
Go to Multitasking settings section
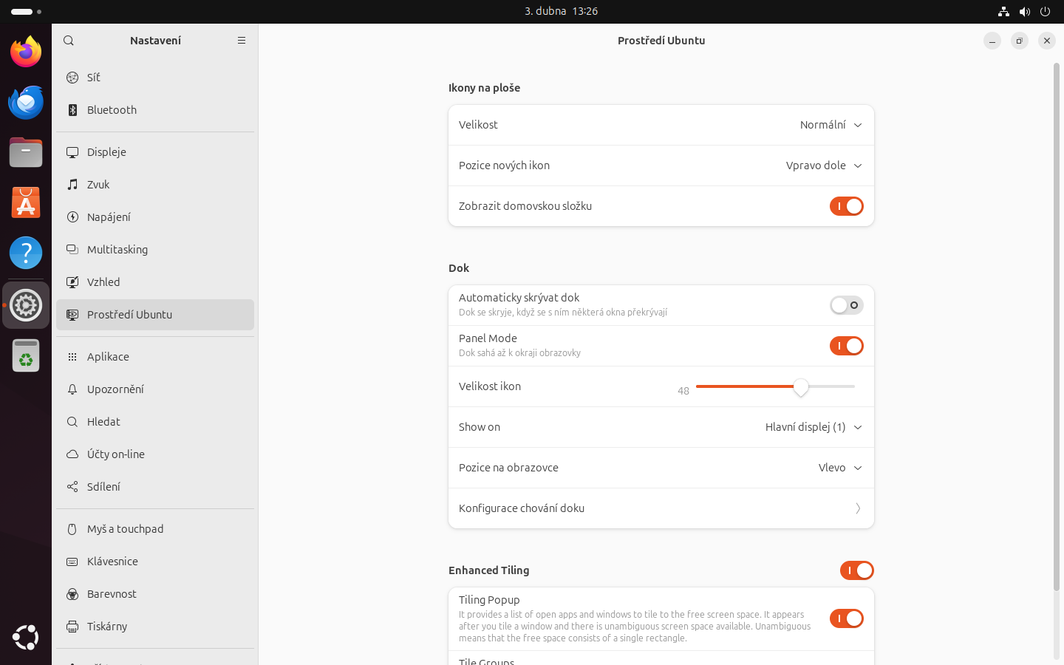117,250
